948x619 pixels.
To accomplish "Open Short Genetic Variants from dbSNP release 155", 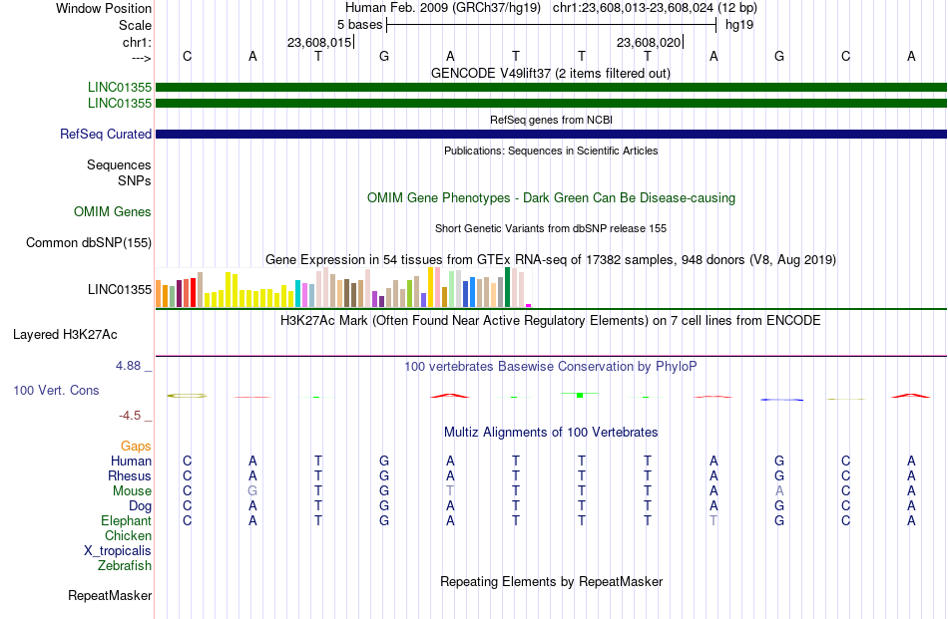I will tap(551, 229).
